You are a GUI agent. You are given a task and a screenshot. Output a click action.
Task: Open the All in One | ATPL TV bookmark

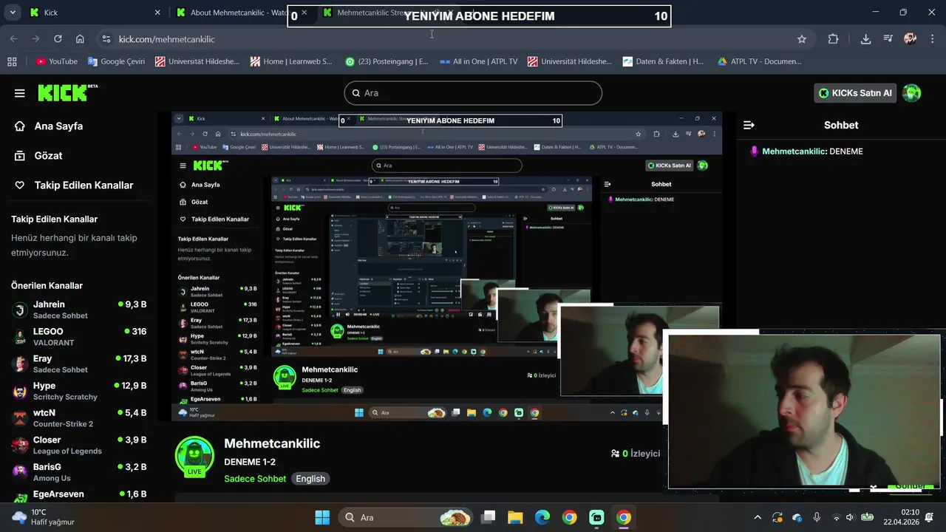(x=478, y=61)
